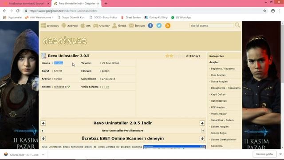Click the magnifier search icon

point(237,25)
